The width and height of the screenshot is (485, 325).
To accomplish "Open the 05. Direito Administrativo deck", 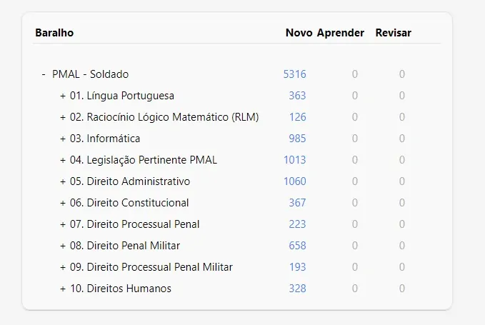I will pyautogui.click(x=130, y=181).
